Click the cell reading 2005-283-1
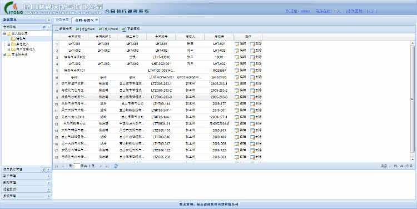 219,84
